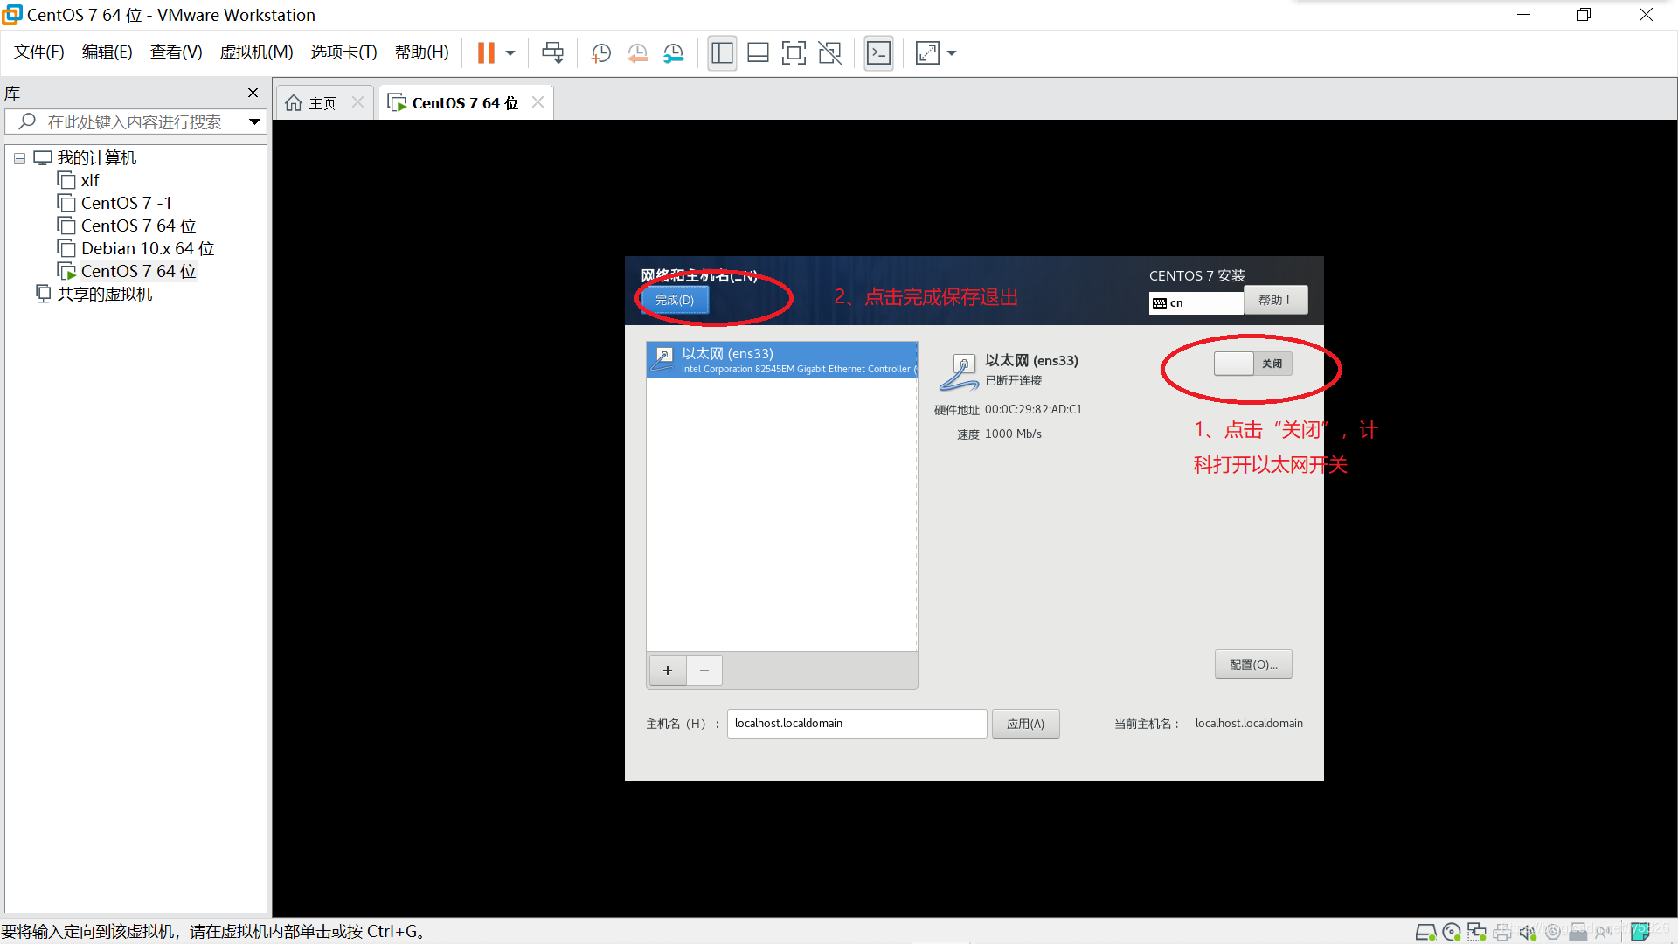Click the CD/DVD drive status icon
The width and height of the screenshot is (1678, 944).
[1452, 932]
